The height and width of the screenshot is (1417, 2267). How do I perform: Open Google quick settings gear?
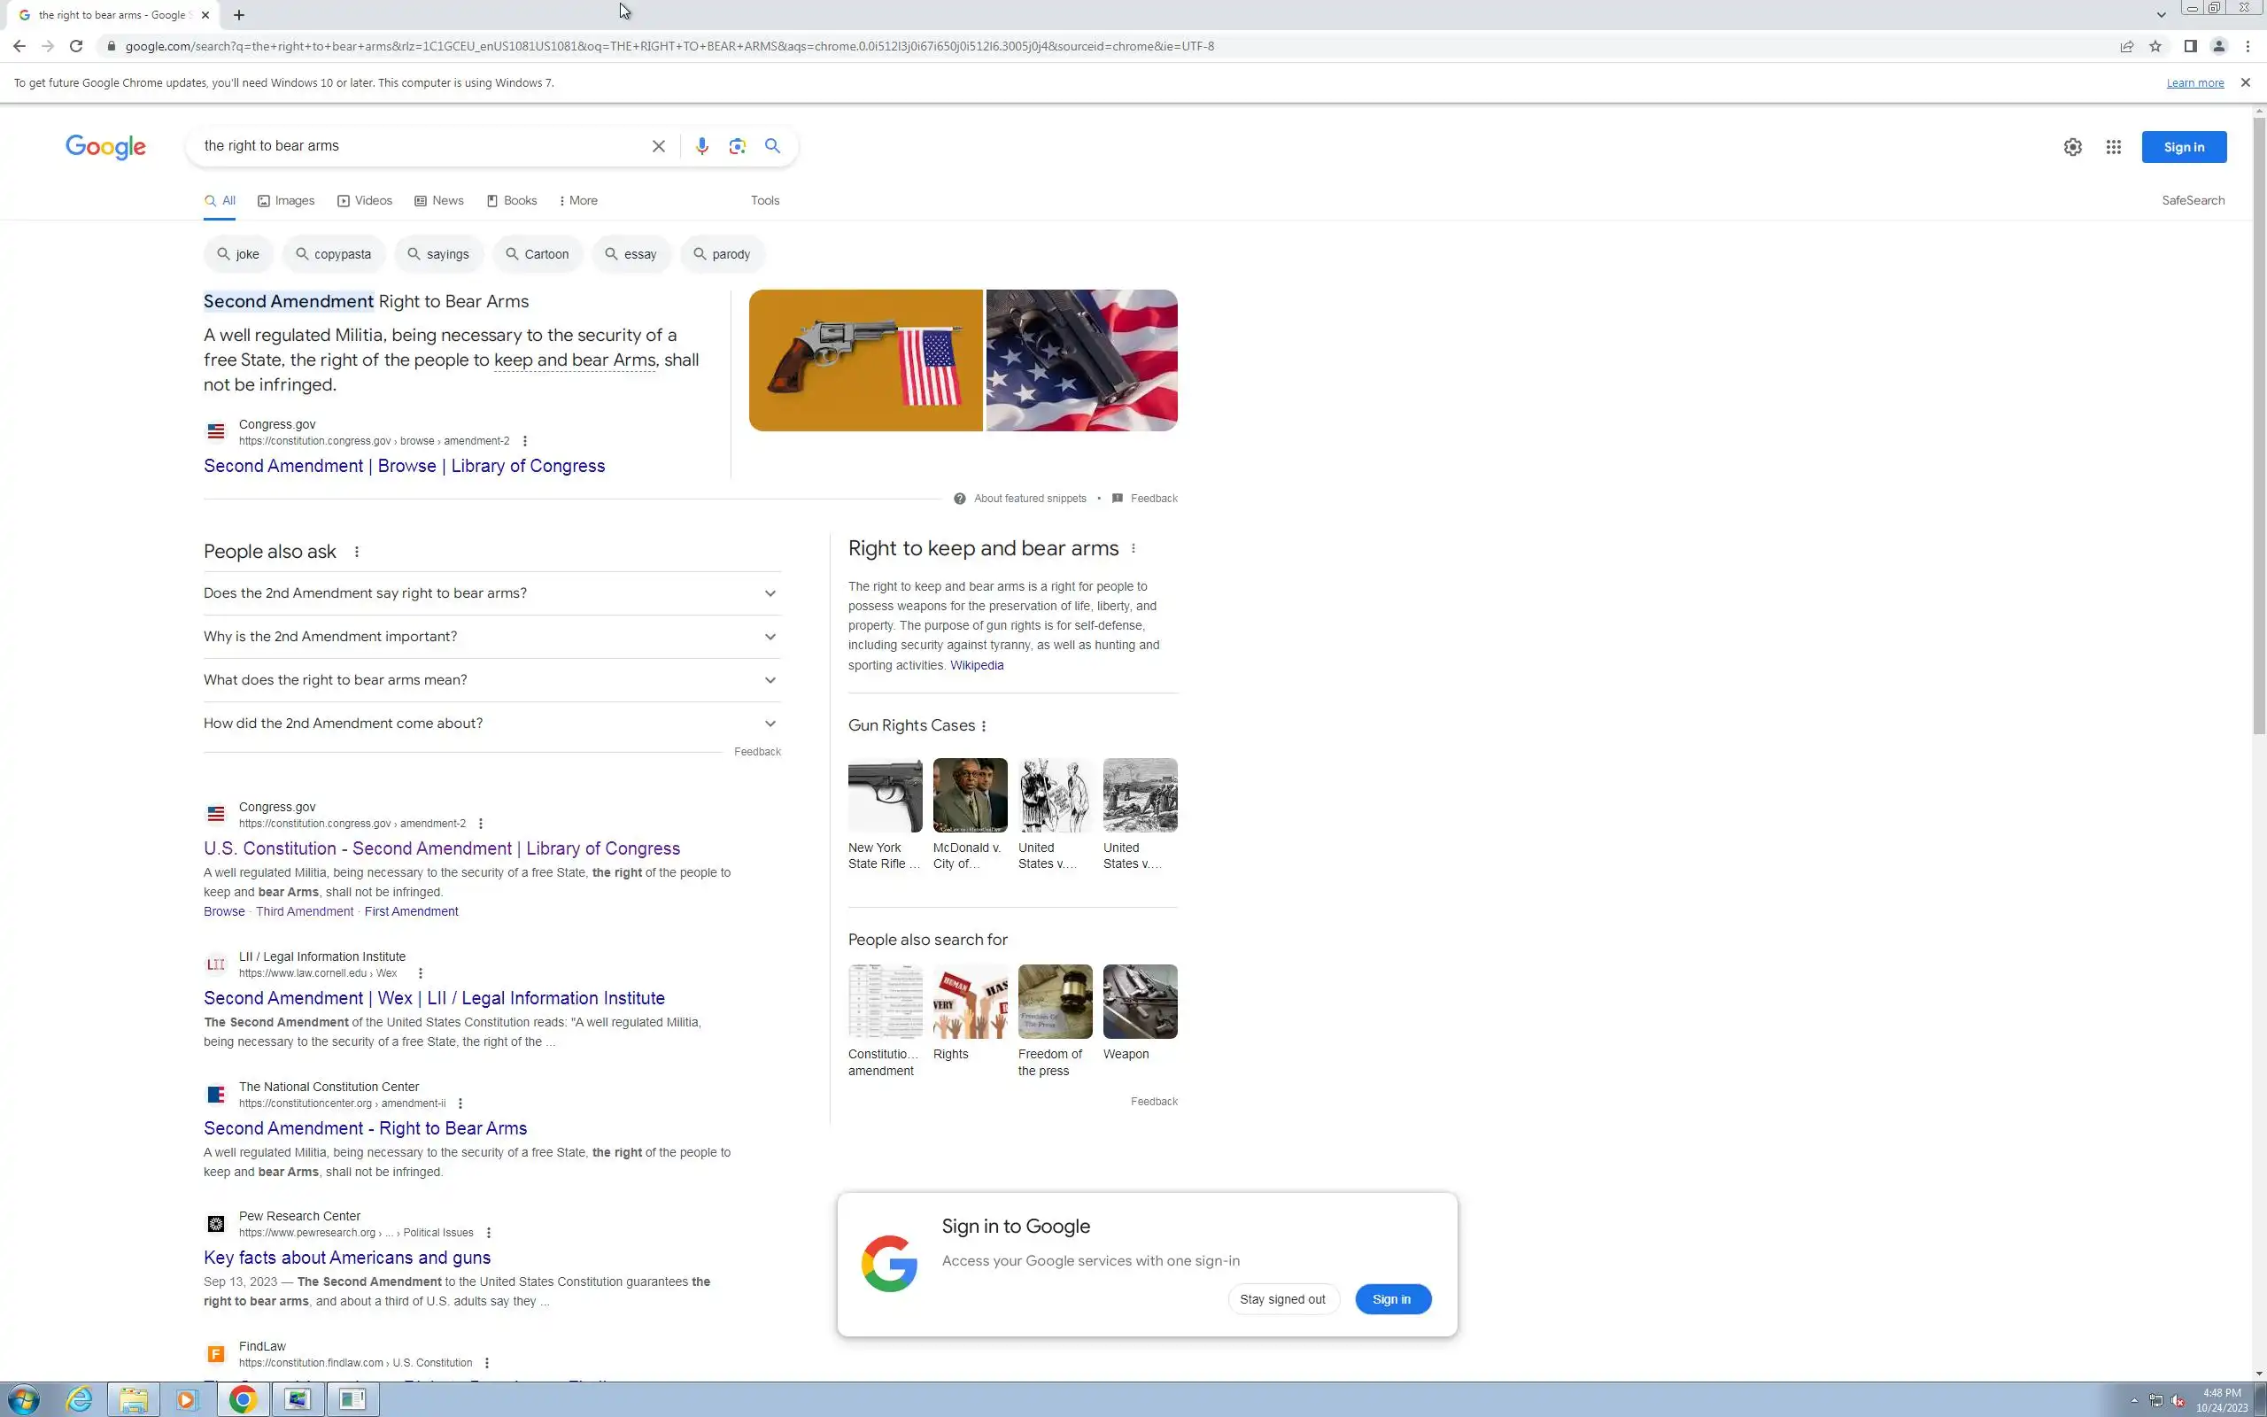[2072, 147]
